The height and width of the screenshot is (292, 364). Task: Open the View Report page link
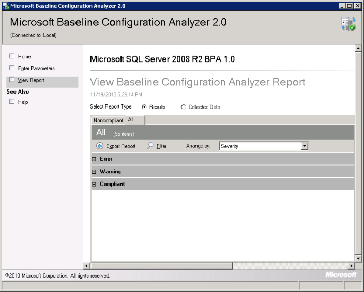[31, 80]
